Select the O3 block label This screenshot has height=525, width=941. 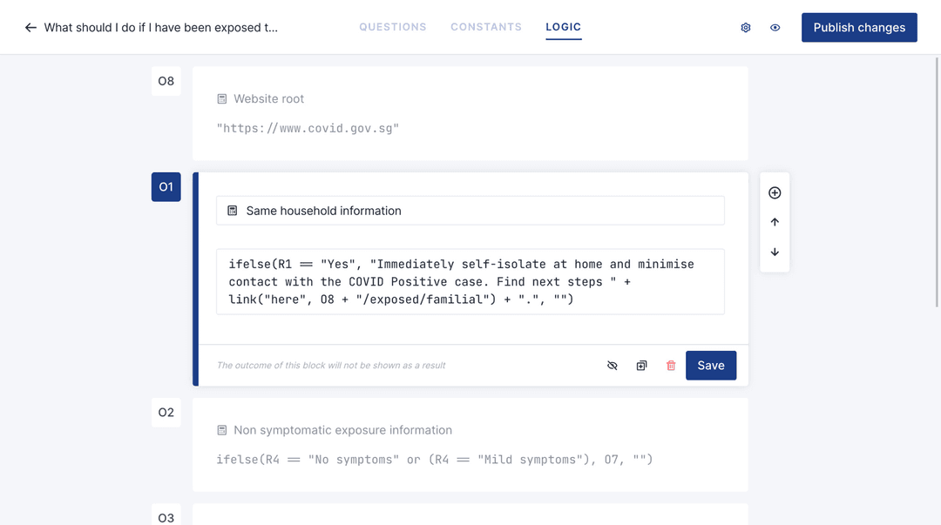click(x=166, y=516)
